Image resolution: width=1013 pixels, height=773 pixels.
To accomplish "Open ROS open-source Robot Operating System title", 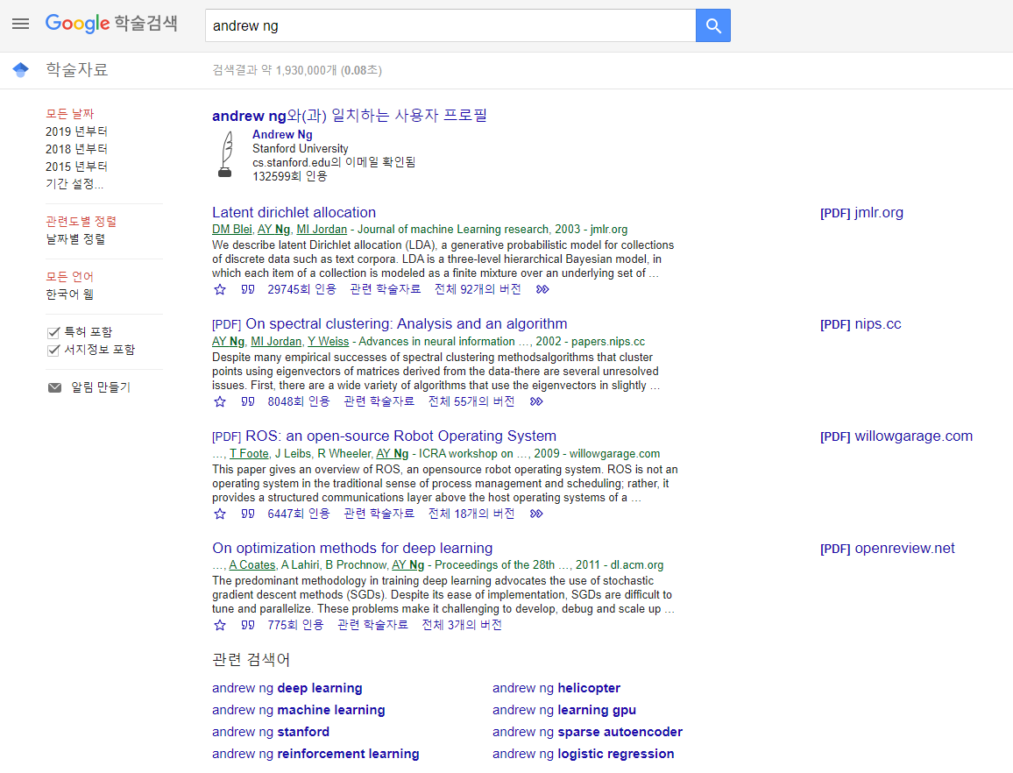I will point(400,436).
